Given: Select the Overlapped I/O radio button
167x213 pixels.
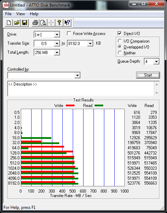Looking at the screenshot, I should click(x=120, y=47).
